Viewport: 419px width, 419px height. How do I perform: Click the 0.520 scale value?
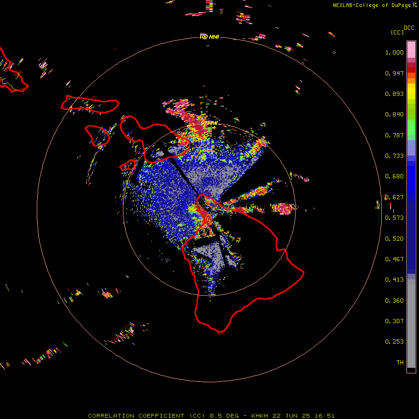(x=394, y=239)
